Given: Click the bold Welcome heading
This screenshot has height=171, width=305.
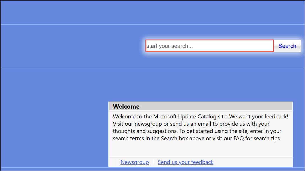Looking at the screenshot, I should coord(126,106).
